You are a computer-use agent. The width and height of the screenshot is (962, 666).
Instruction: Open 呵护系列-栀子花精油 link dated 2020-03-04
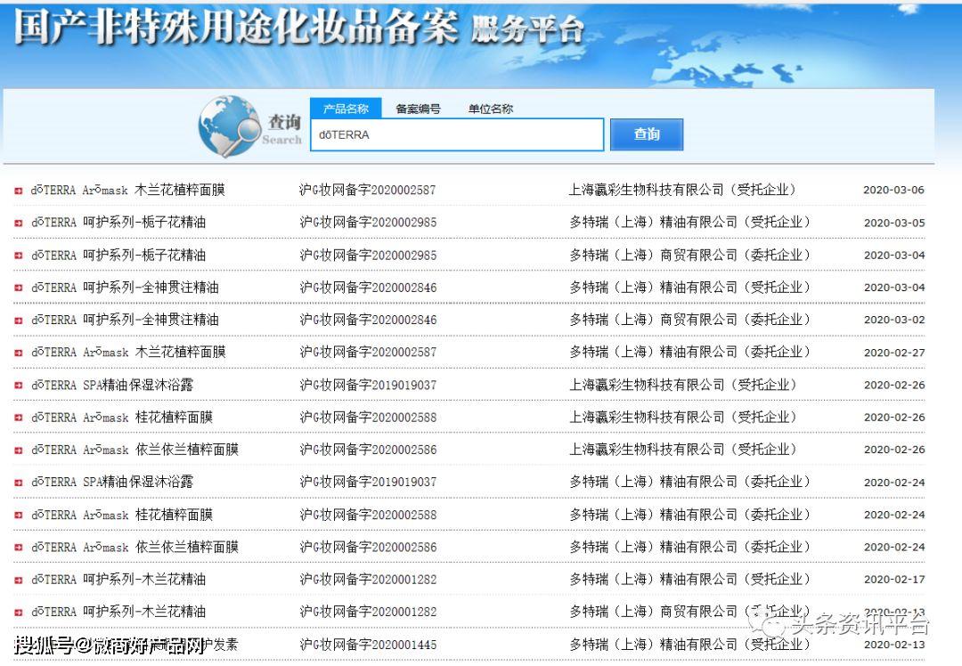[118, 256]
